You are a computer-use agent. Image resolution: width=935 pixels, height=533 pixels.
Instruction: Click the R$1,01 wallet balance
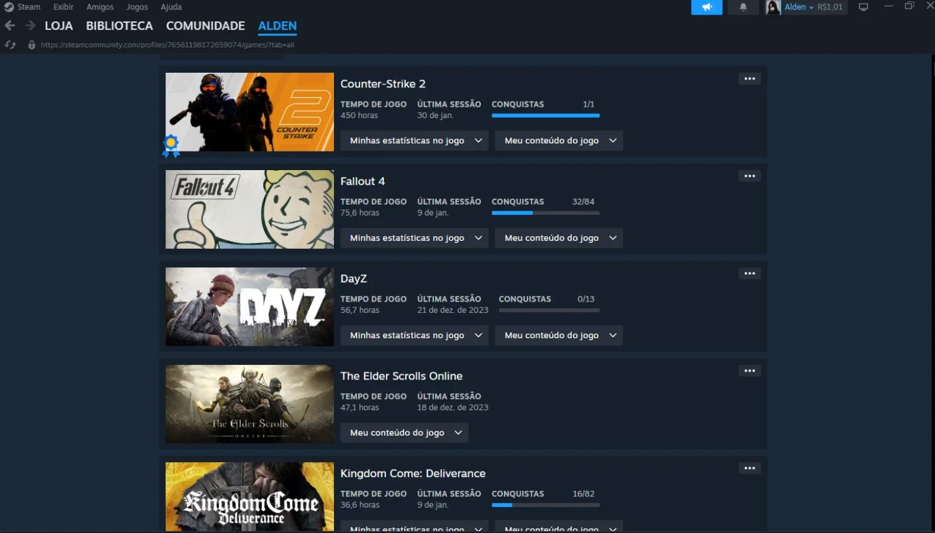point(830,7)
